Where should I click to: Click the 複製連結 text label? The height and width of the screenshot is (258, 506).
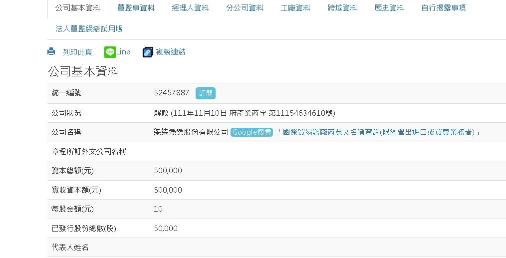coord(171,52)
